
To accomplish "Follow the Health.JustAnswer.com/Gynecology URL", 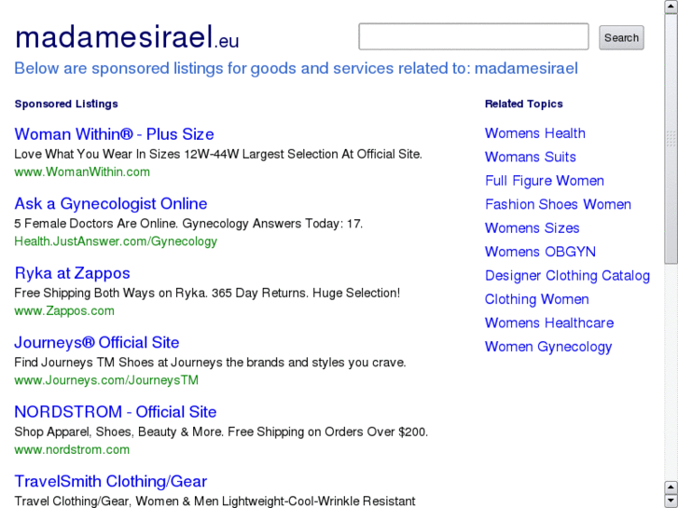I will coord(116,241).
